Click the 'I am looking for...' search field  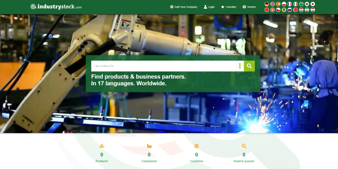(x=163, y=66)
